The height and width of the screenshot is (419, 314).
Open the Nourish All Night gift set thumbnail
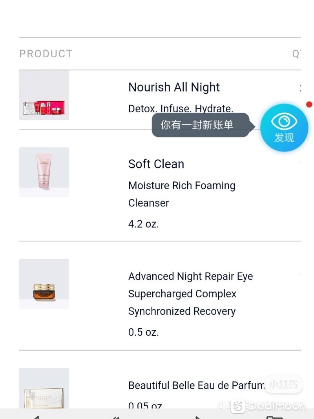(44, 95)
